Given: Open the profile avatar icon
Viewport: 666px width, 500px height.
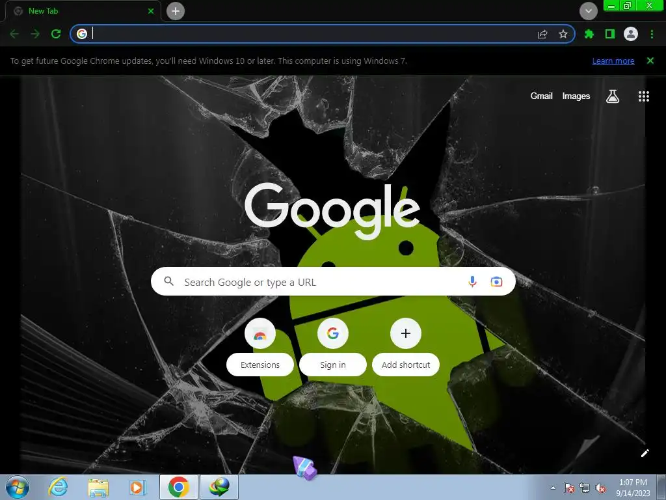Looking at the screenshot, I should tap(631, 34).
